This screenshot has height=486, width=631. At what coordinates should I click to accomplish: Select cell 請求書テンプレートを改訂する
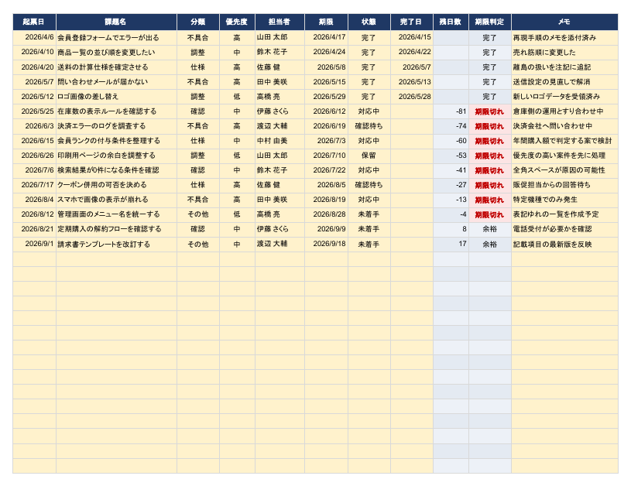pos(116,245)
